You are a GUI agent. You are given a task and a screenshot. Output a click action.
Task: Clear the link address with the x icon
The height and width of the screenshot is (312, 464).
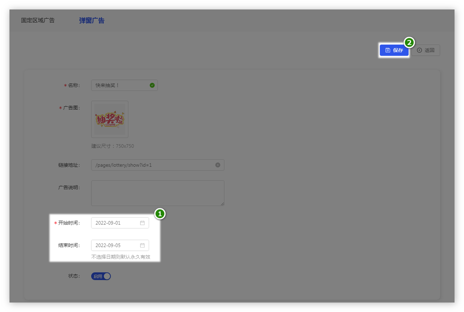217,165
